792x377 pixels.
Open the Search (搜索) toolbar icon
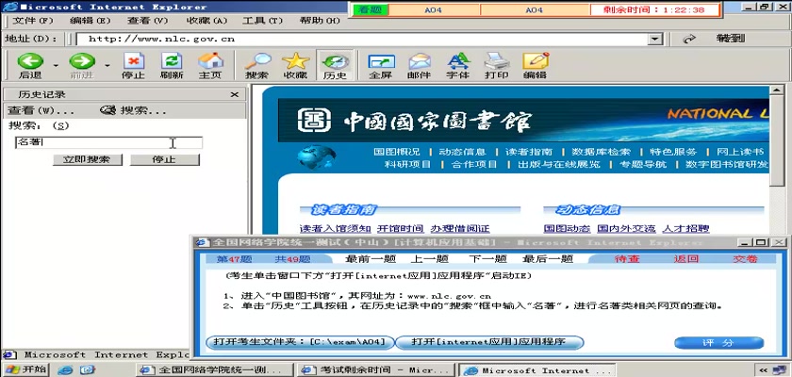click(257, 61)
